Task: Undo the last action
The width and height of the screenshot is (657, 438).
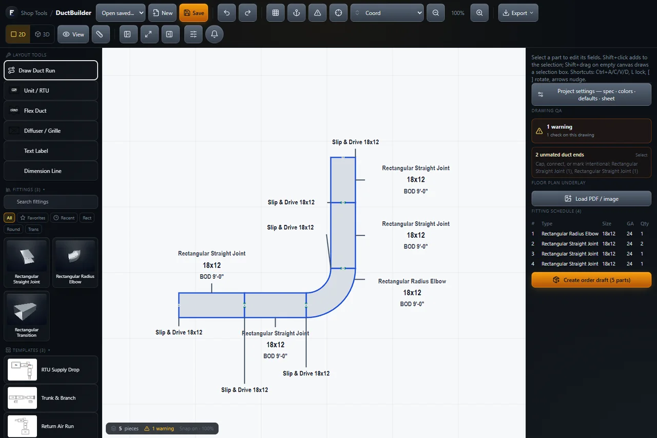Action: 227,13
